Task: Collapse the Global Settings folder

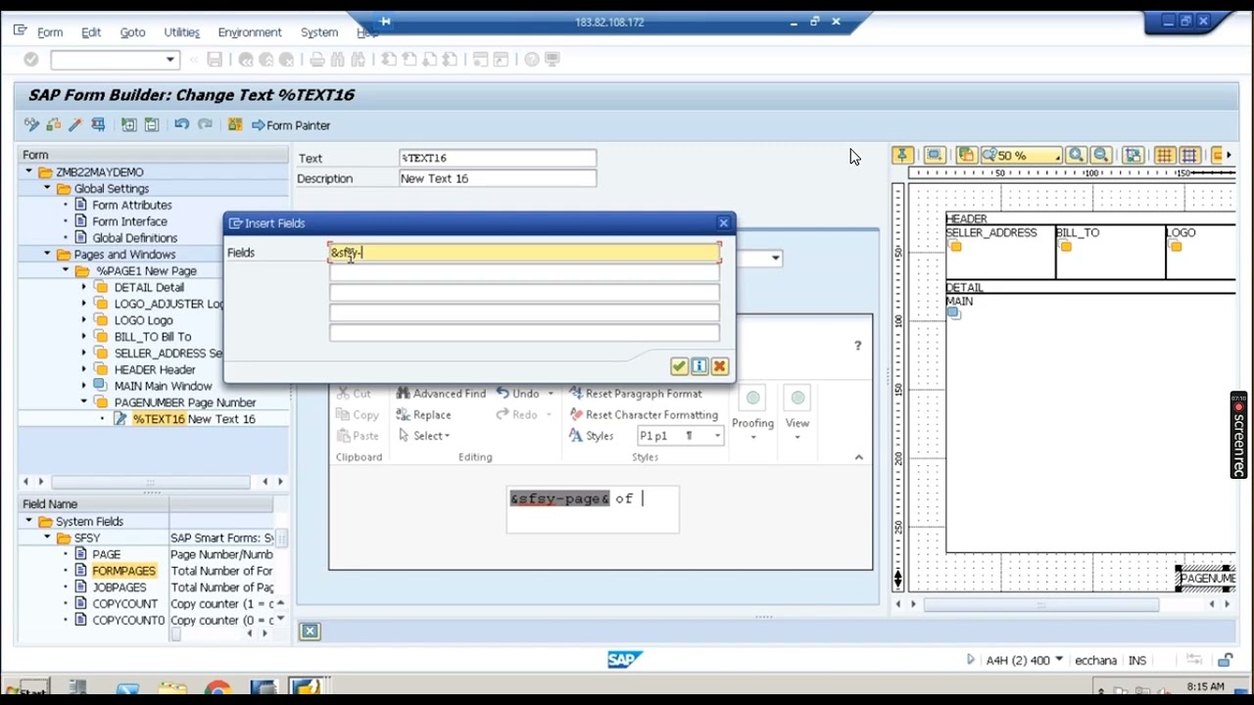Action: click(47, 188)
